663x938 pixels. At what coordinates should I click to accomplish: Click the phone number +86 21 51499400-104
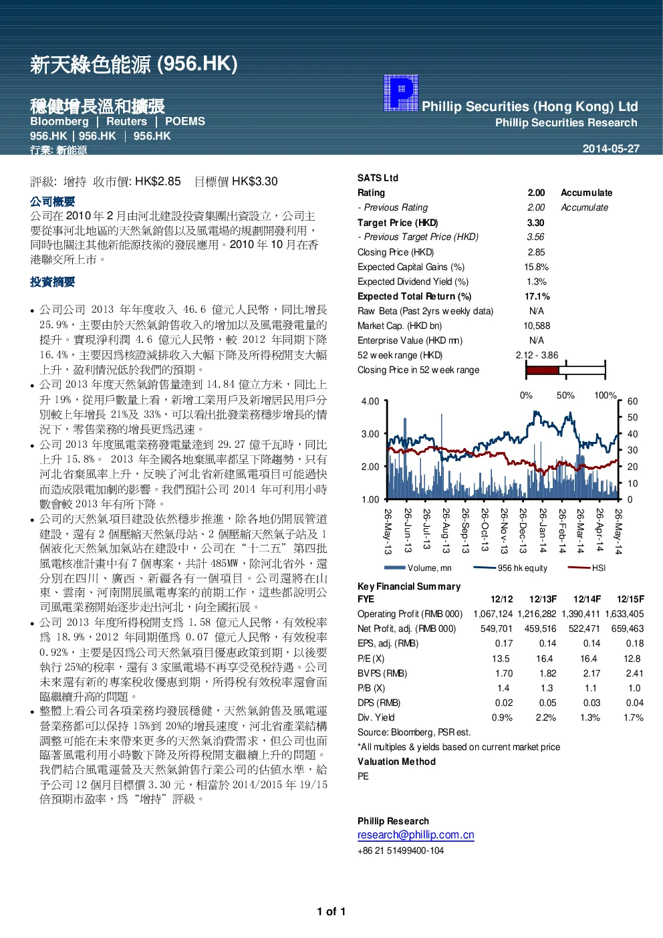point(400,850)
